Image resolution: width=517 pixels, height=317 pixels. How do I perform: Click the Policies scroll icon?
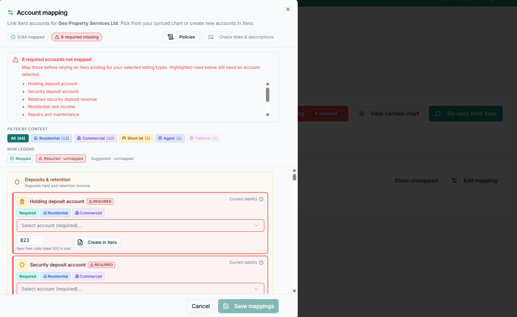coord(171,37)
